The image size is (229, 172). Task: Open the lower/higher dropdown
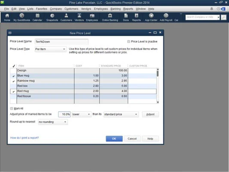click(x=82, y=114)
